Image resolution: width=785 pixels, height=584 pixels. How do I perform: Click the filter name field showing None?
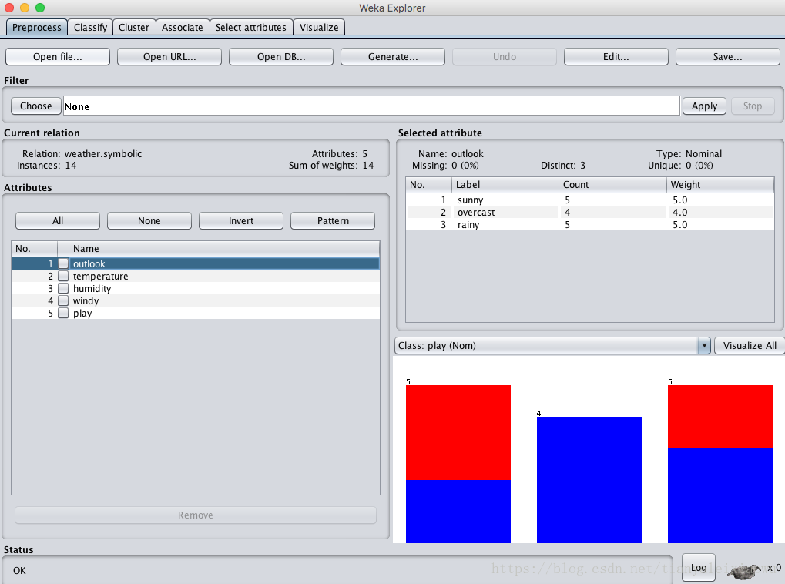tap(371, 106)
